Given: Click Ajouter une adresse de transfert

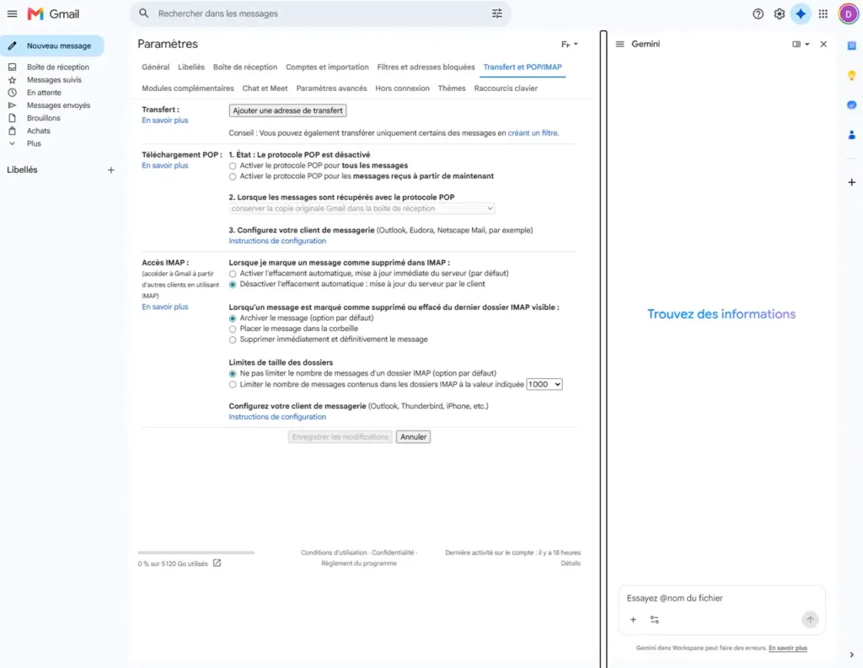Looking at the screenshot, I should tap(288, 110).
